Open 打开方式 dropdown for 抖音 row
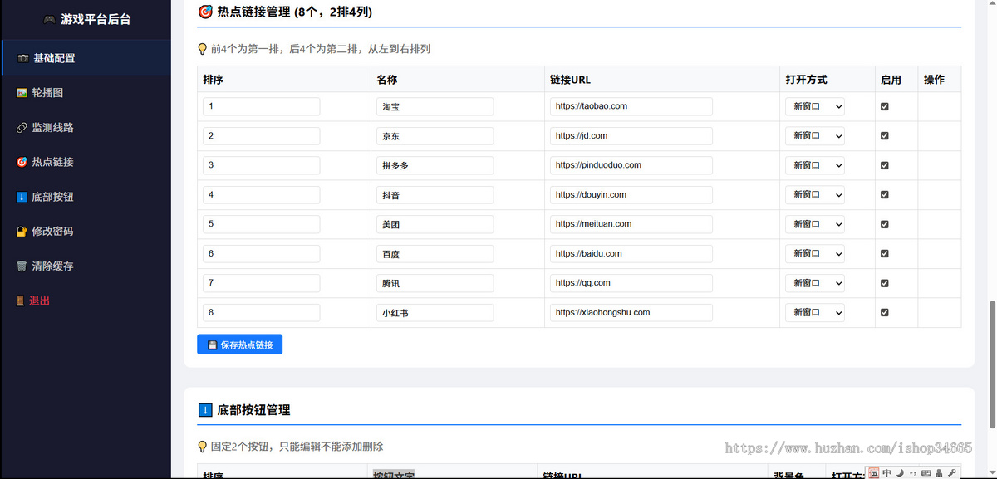The width and height of the screenshot is (997, 479). [x=815, y=194]
